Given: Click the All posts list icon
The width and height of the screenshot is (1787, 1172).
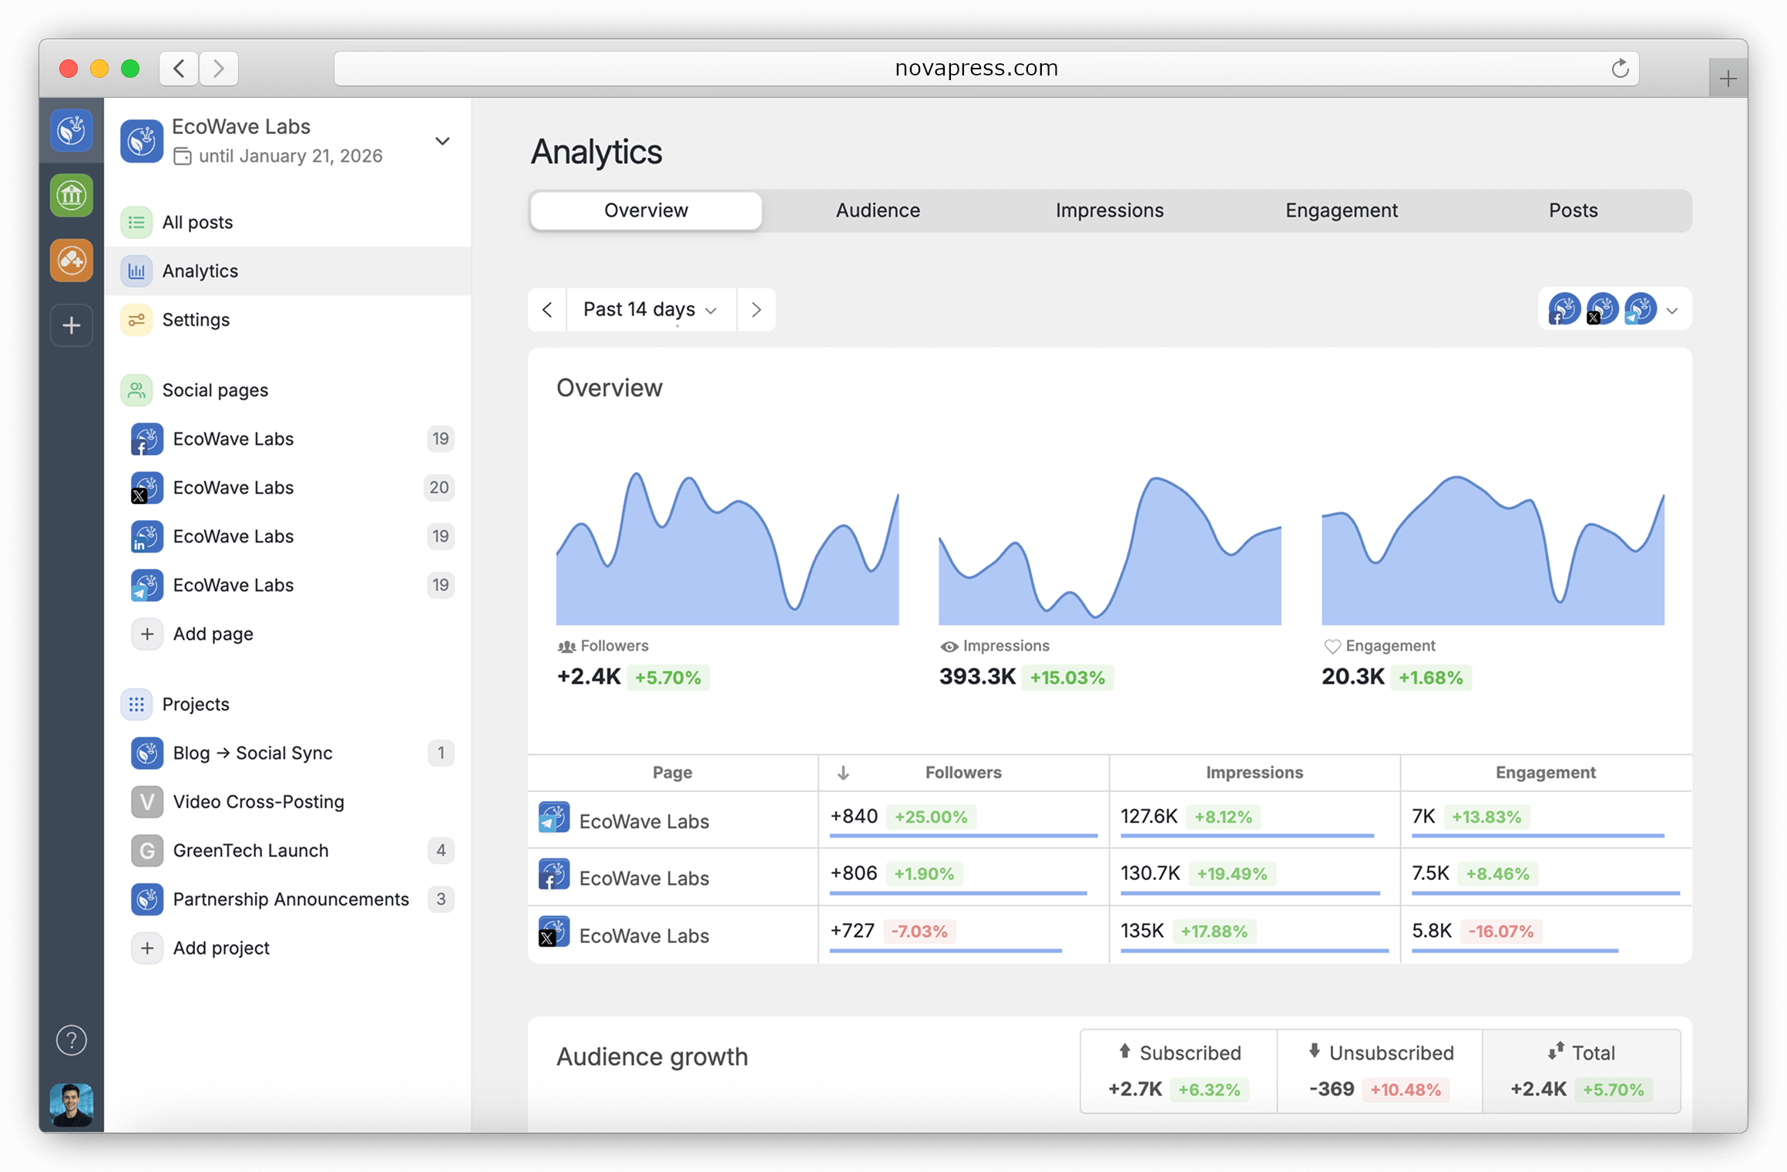Looking at the screenshot, I should (x=136, y=223).
